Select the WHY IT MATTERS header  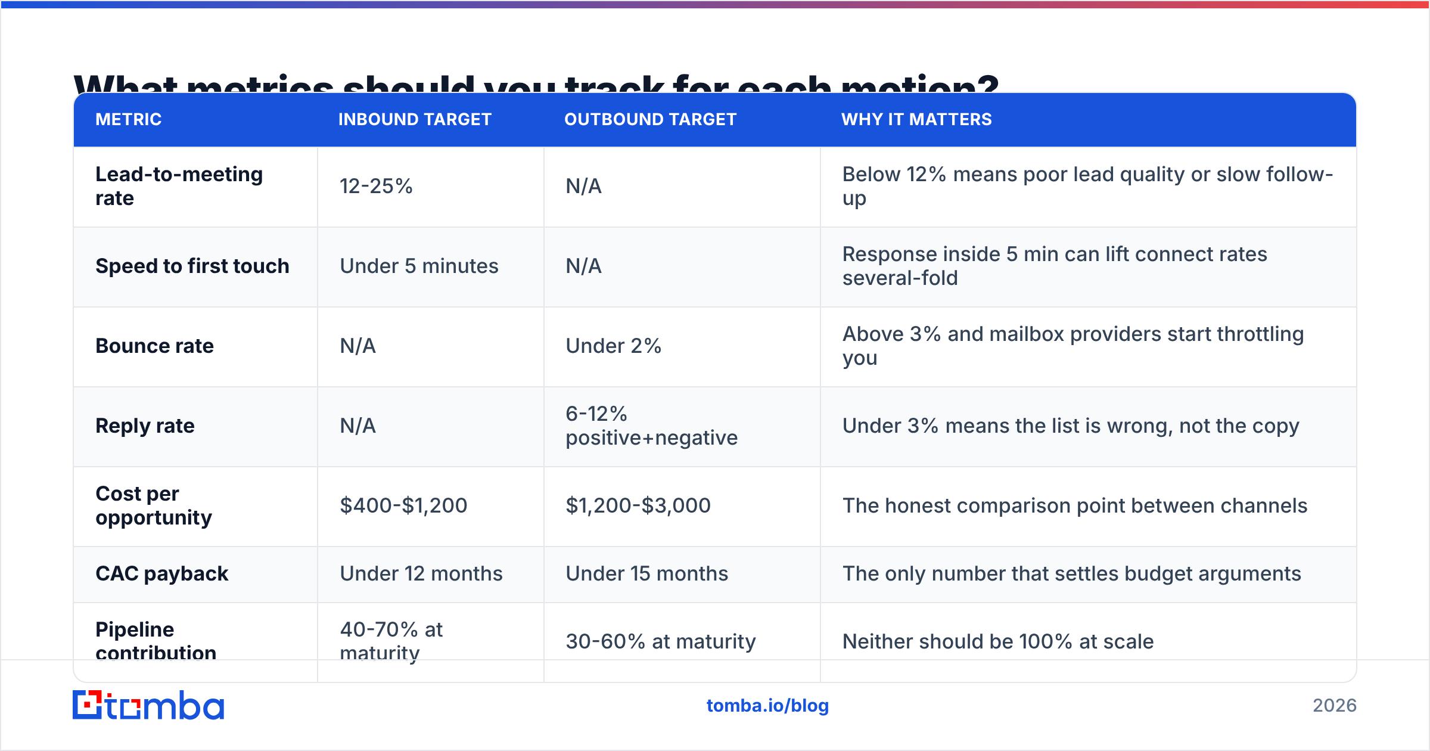click(x=916, y=119)
